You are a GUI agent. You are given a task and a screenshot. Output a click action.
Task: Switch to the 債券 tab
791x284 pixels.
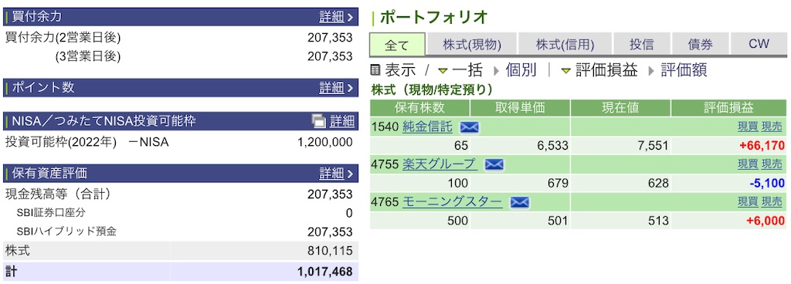pos(700,44)
